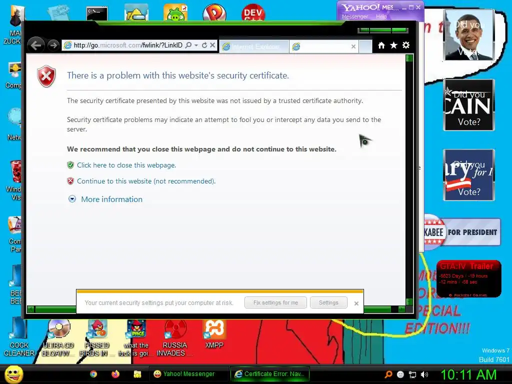Stop loading with the address bar X
The image size is (512, 384).
pos(212,45)
